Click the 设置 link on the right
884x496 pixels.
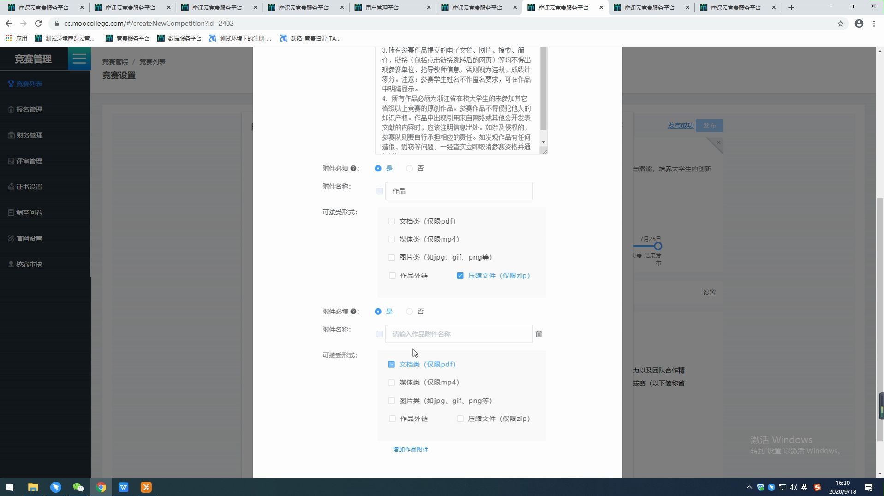point(710,293)
